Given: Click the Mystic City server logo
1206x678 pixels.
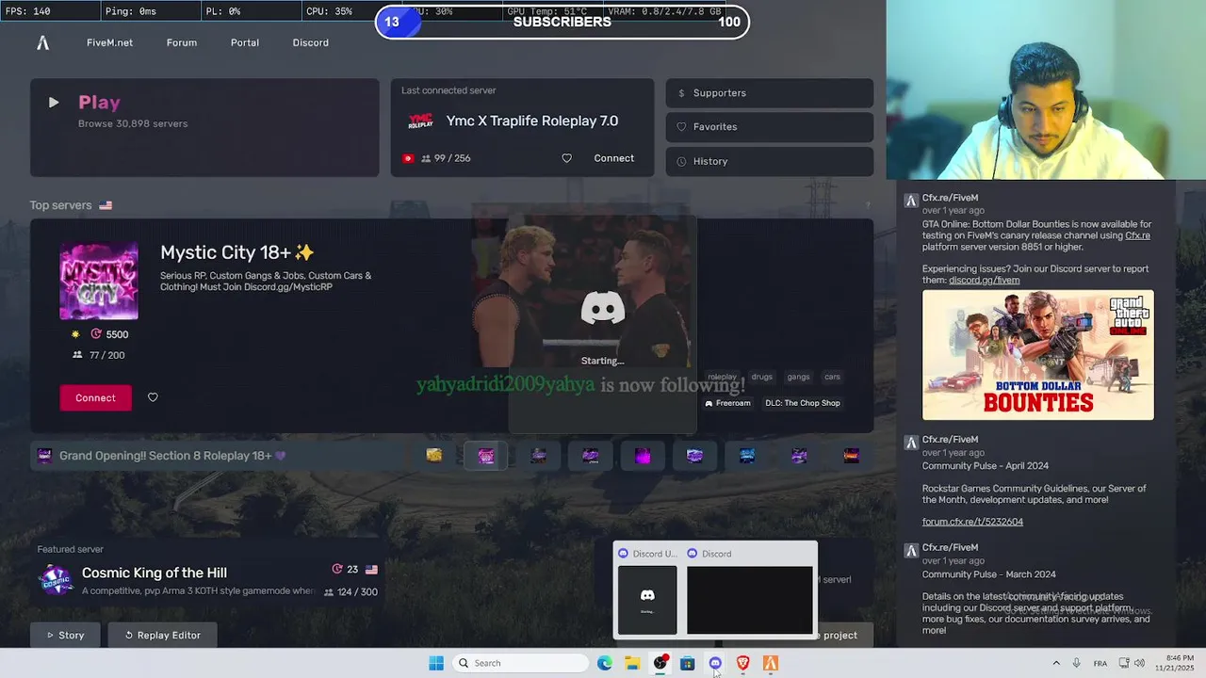Looking at the screenshot, I should [x=99, y=282].
